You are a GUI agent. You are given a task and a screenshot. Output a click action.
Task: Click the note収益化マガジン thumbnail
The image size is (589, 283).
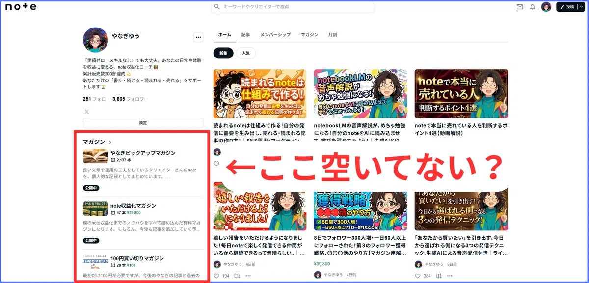point(95,209)
